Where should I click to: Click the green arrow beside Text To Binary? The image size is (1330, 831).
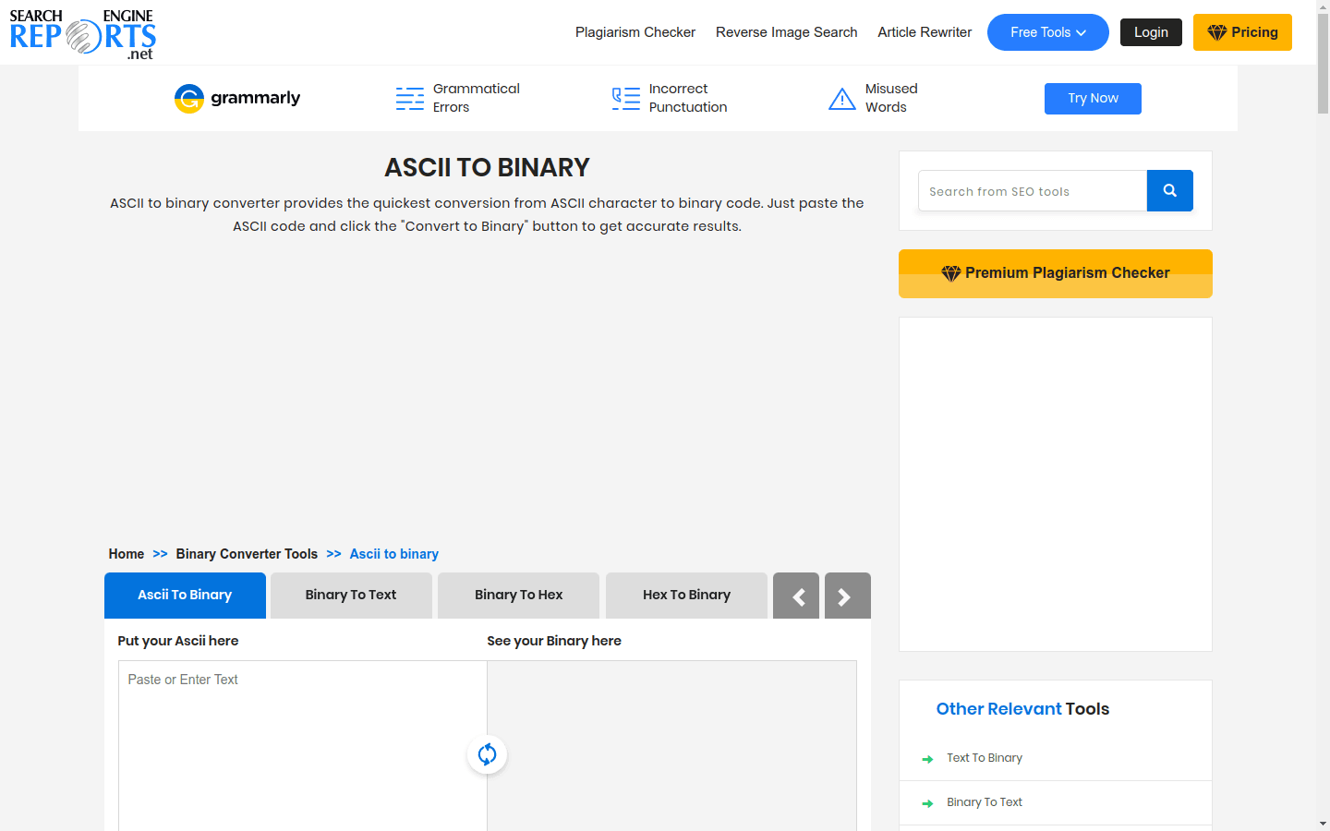928,758
